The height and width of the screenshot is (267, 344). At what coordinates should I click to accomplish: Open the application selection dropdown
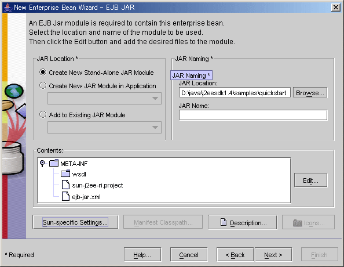point(104,98)
